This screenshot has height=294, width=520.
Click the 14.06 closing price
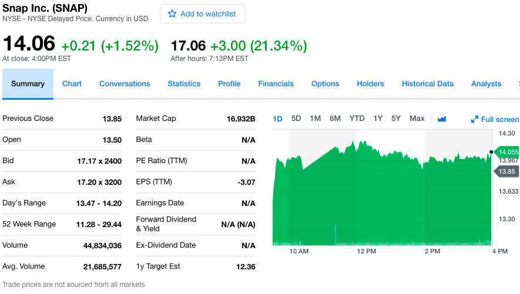point(29,43)
